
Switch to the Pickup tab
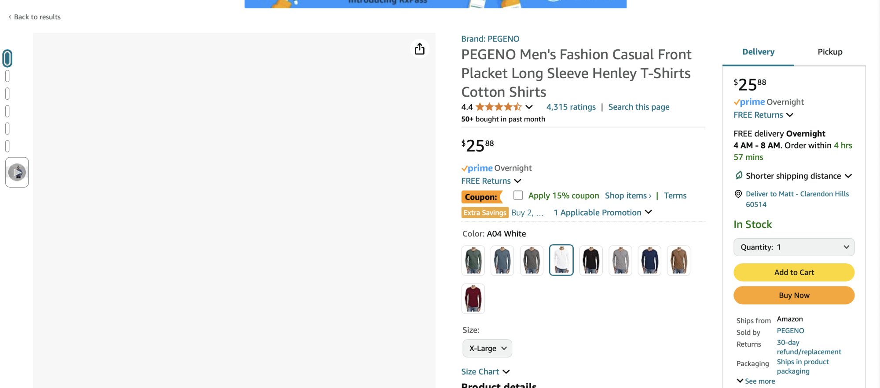(x=830, y=51)
